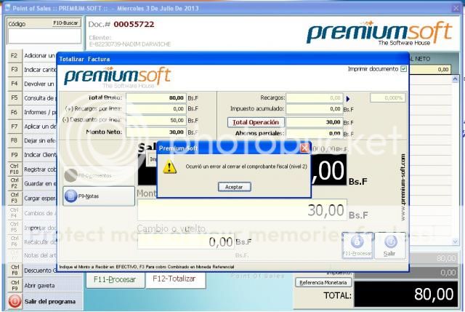Click the Descuento por línea field 50,00
This screenshot has width=465, height=312.
point(156,120)
